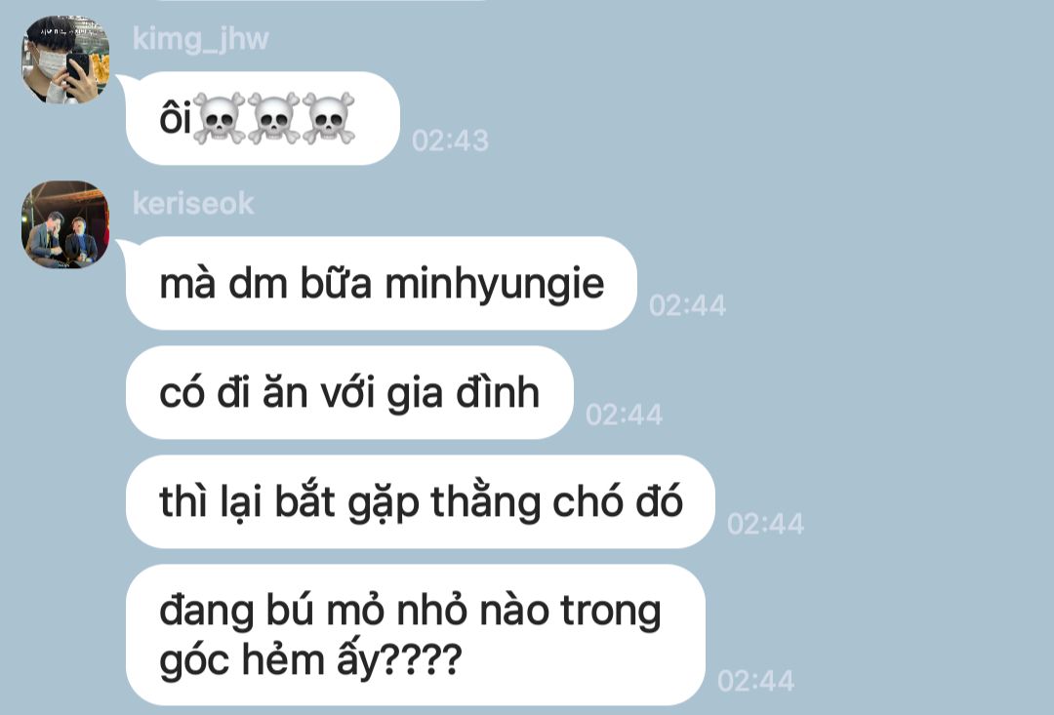The image size is (1054, 715).
Task: Select the skull emoji message bubble
Action: 263,118
